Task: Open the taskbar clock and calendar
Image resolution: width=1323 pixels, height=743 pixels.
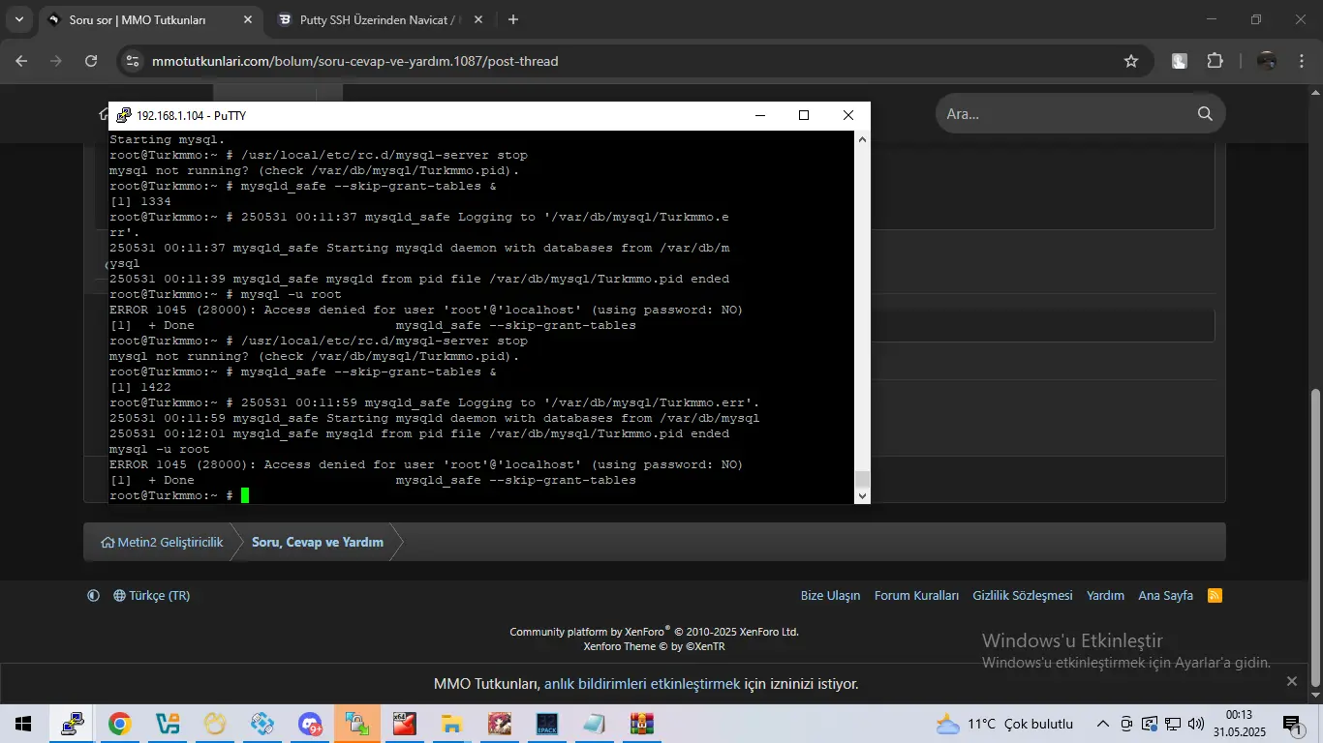Action: 1239,724
